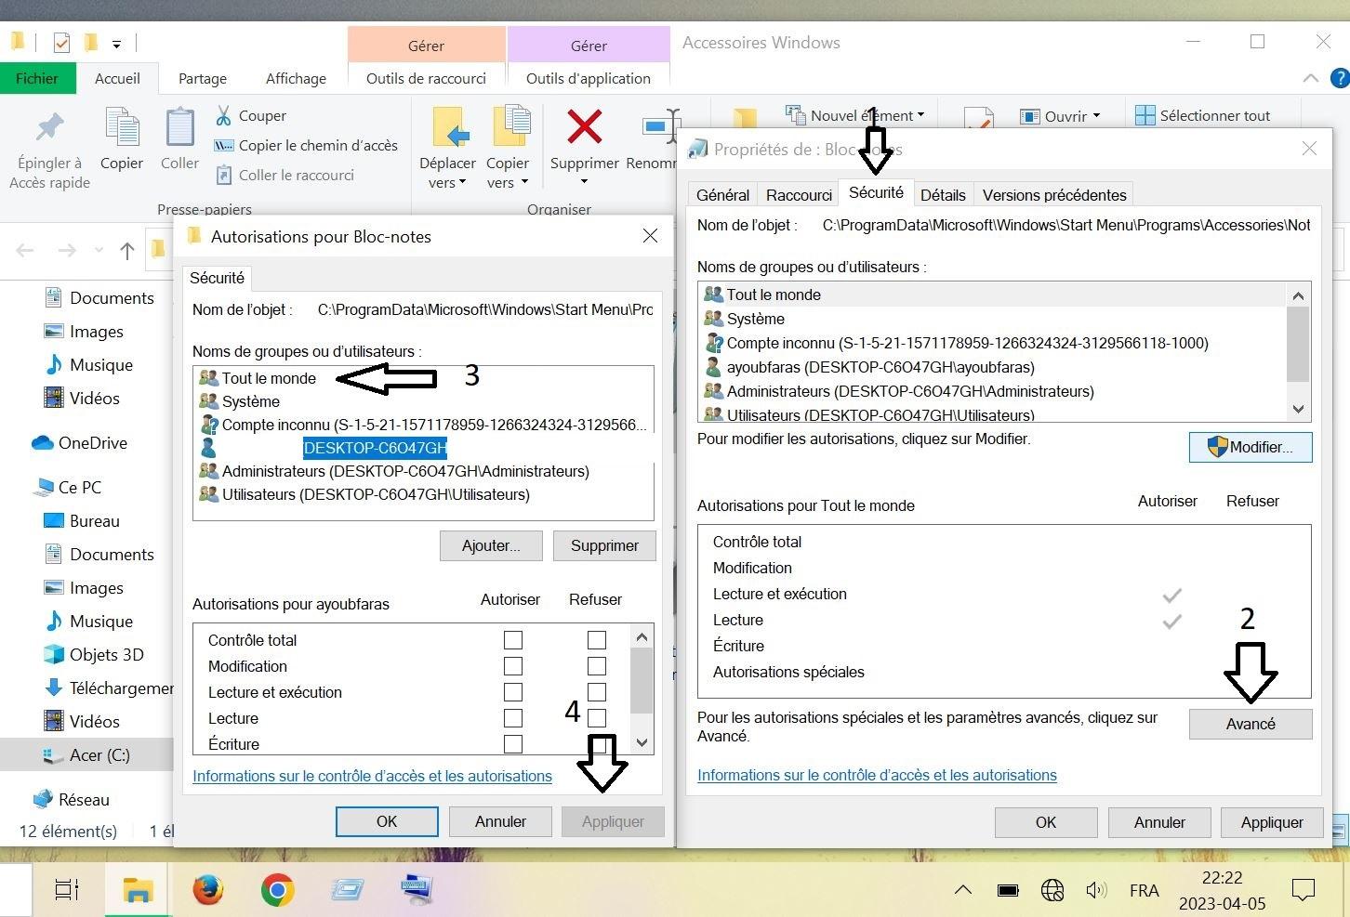Click the red Supprimer icon

pos(584,127)
